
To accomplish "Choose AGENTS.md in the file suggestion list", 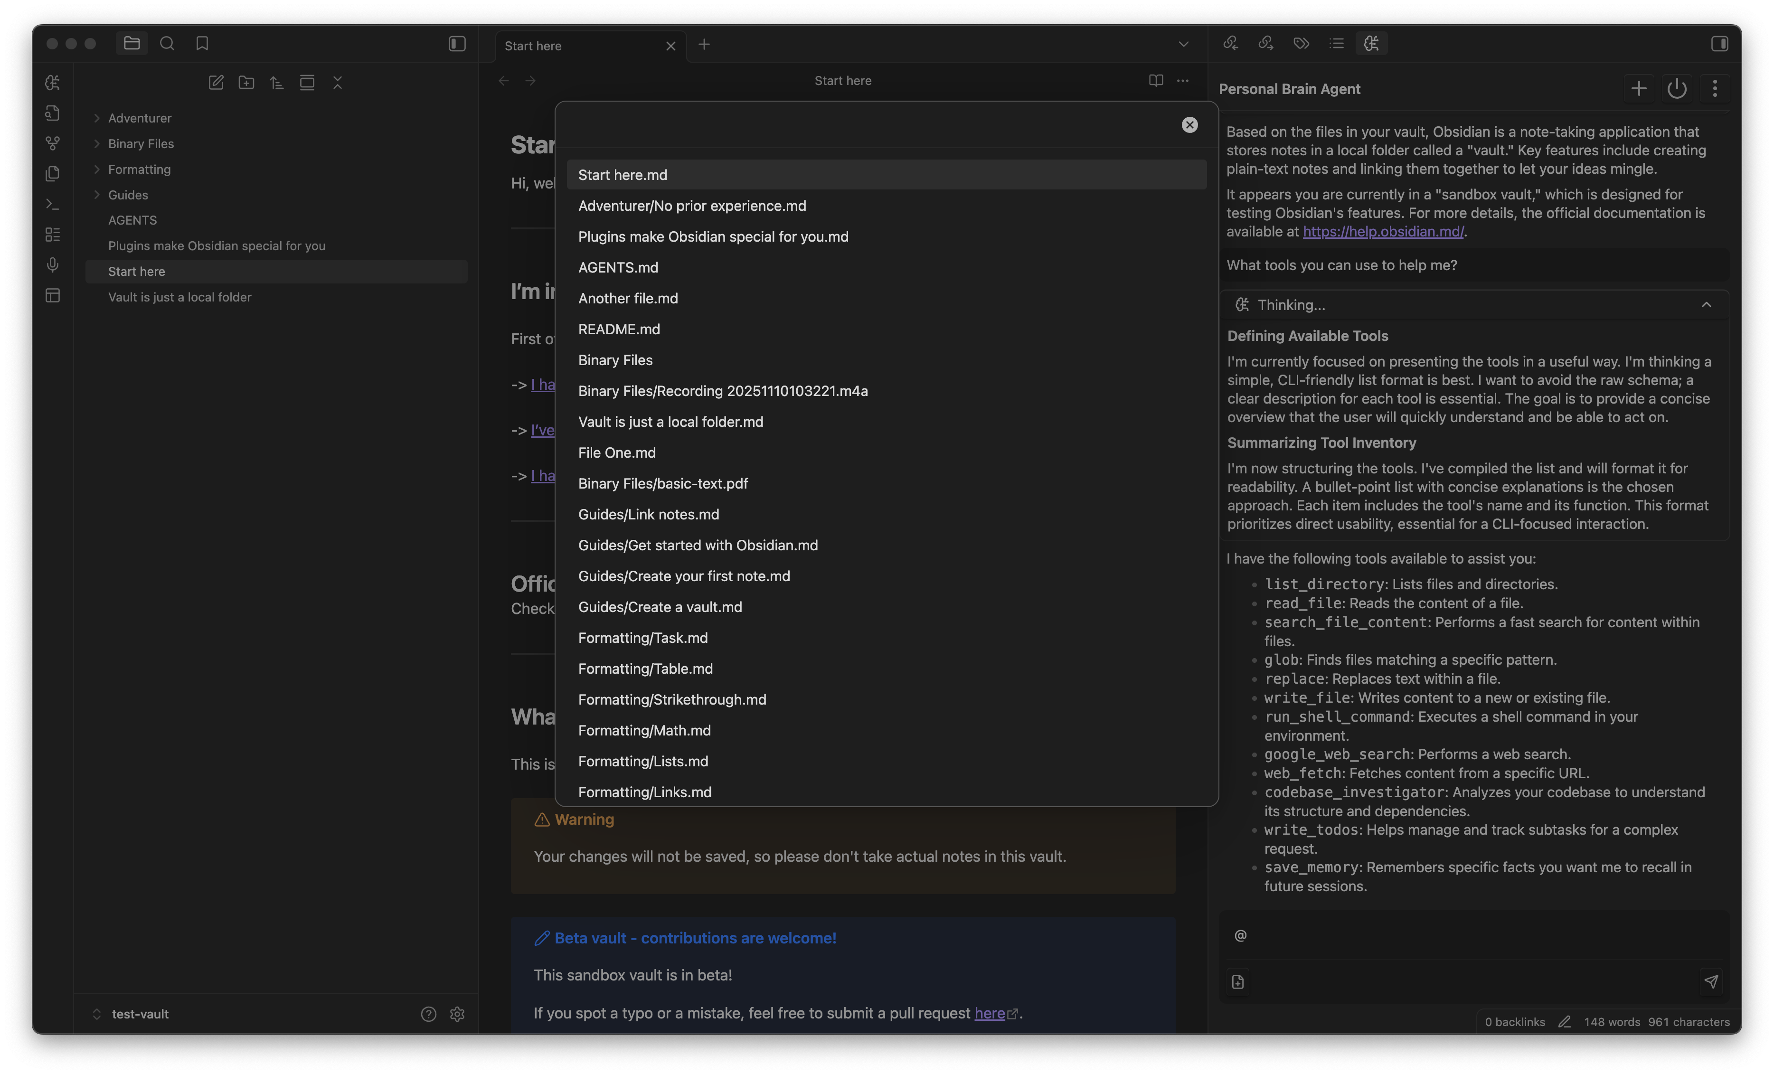I will (x=618, y=268).
